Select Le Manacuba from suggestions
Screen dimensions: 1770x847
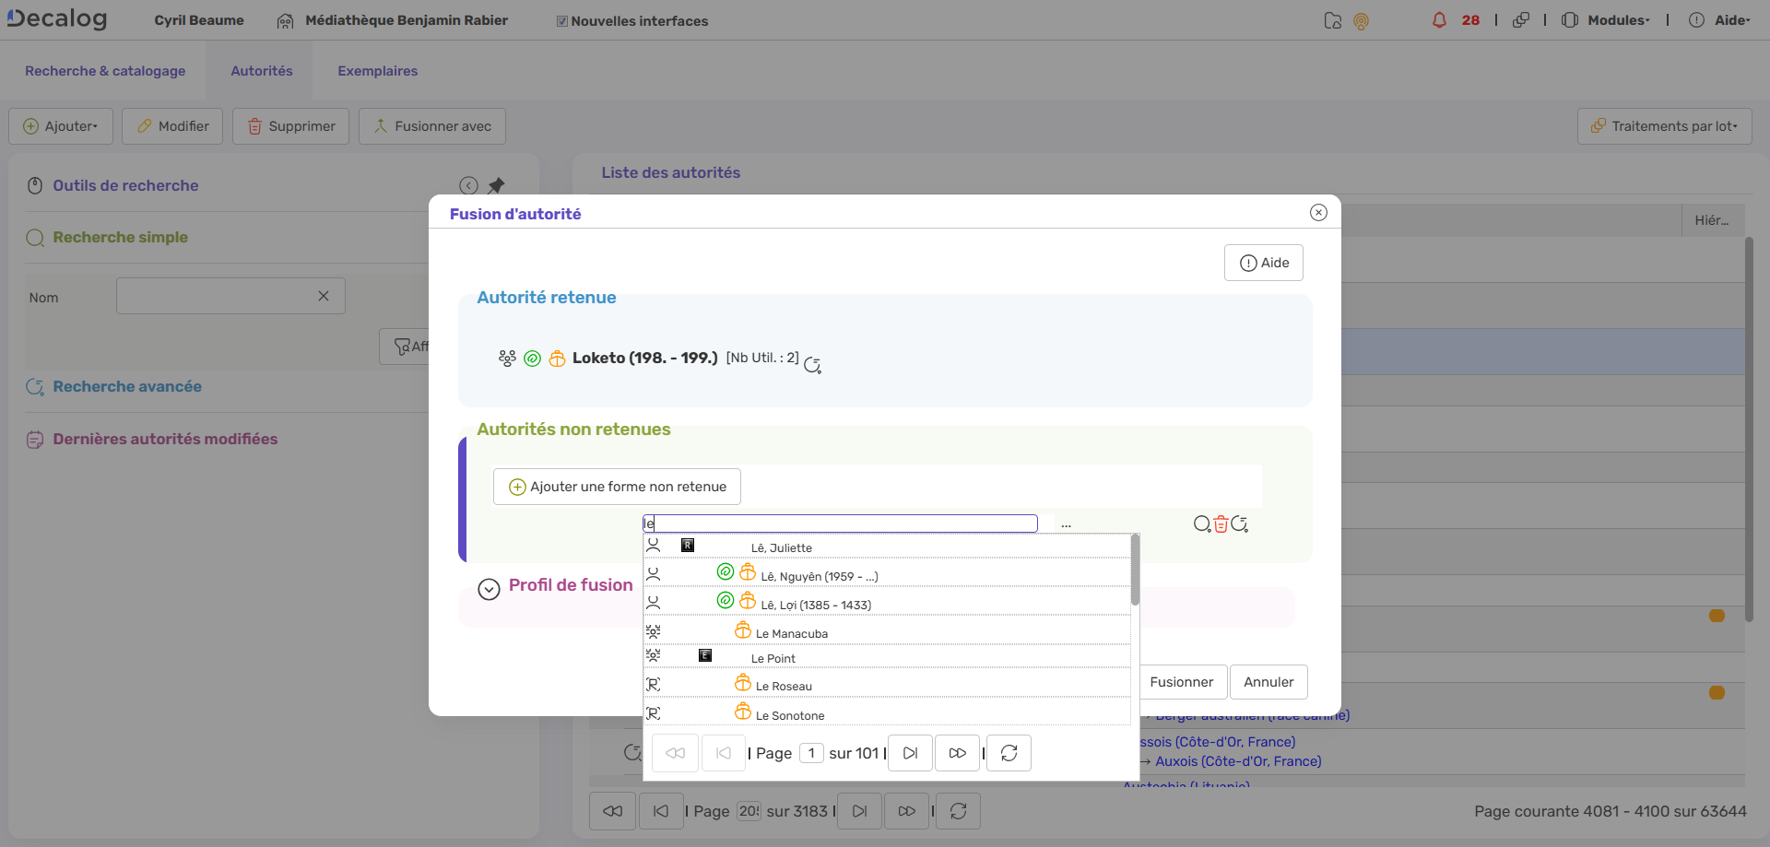click(791, 633)
